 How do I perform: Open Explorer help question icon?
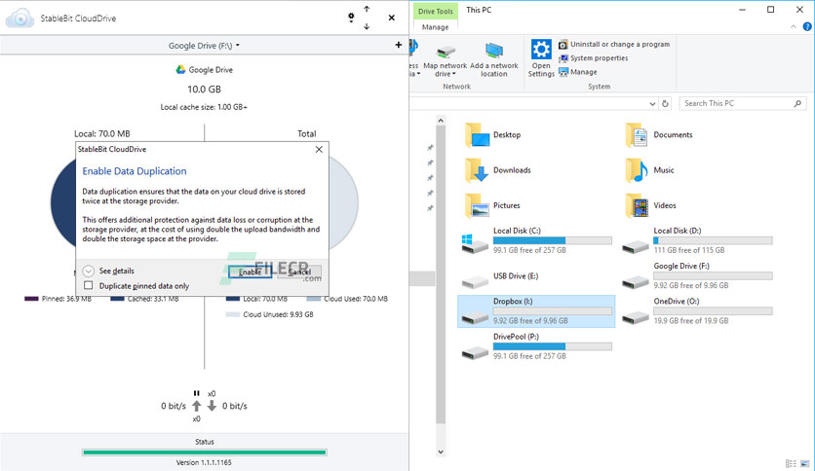(807, 27)
